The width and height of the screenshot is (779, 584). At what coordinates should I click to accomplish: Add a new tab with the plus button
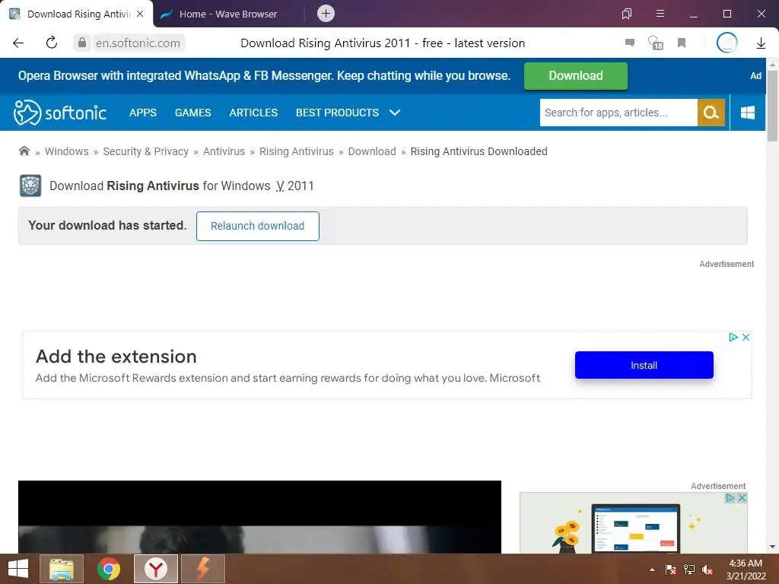pos(326,14)
